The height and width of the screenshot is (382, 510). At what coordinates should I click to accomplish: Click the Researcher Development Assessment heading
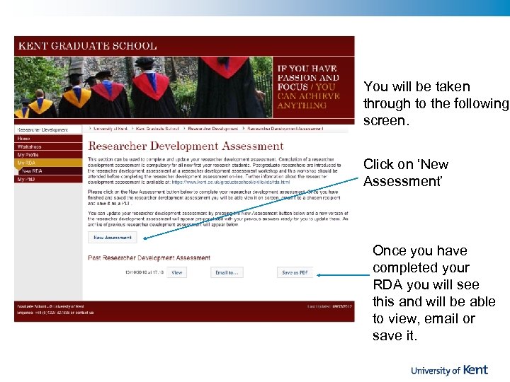tap(186, 146)
